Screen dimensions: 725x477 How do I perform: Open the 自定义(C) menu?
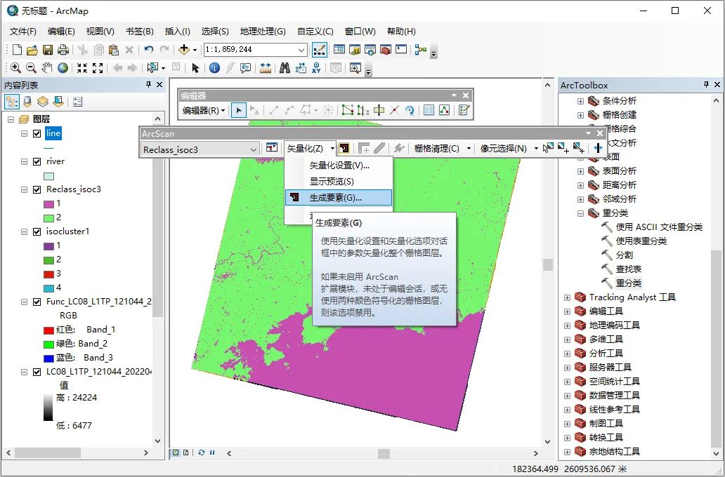point(315,32)
